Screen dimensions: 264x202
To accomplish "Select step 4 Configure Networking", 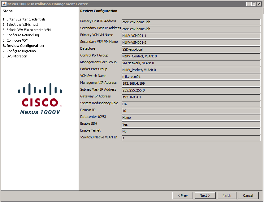I will pos(21,35).
